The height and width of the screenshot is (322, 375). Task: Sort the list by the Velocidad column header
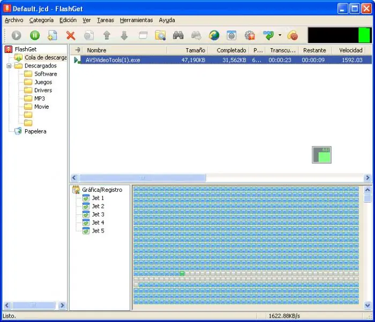tap(350, 50)
